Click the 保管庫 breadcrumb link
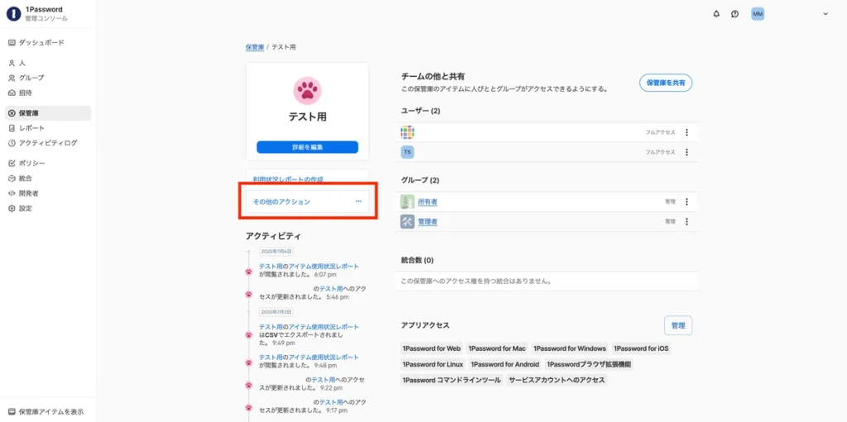Screen dimensions: 847x422 coord(255,47)
